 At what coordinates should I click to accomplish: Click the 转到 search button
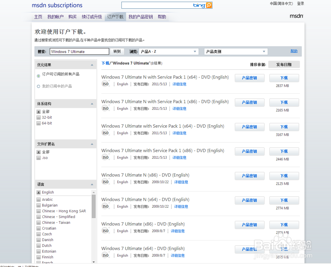117,51
